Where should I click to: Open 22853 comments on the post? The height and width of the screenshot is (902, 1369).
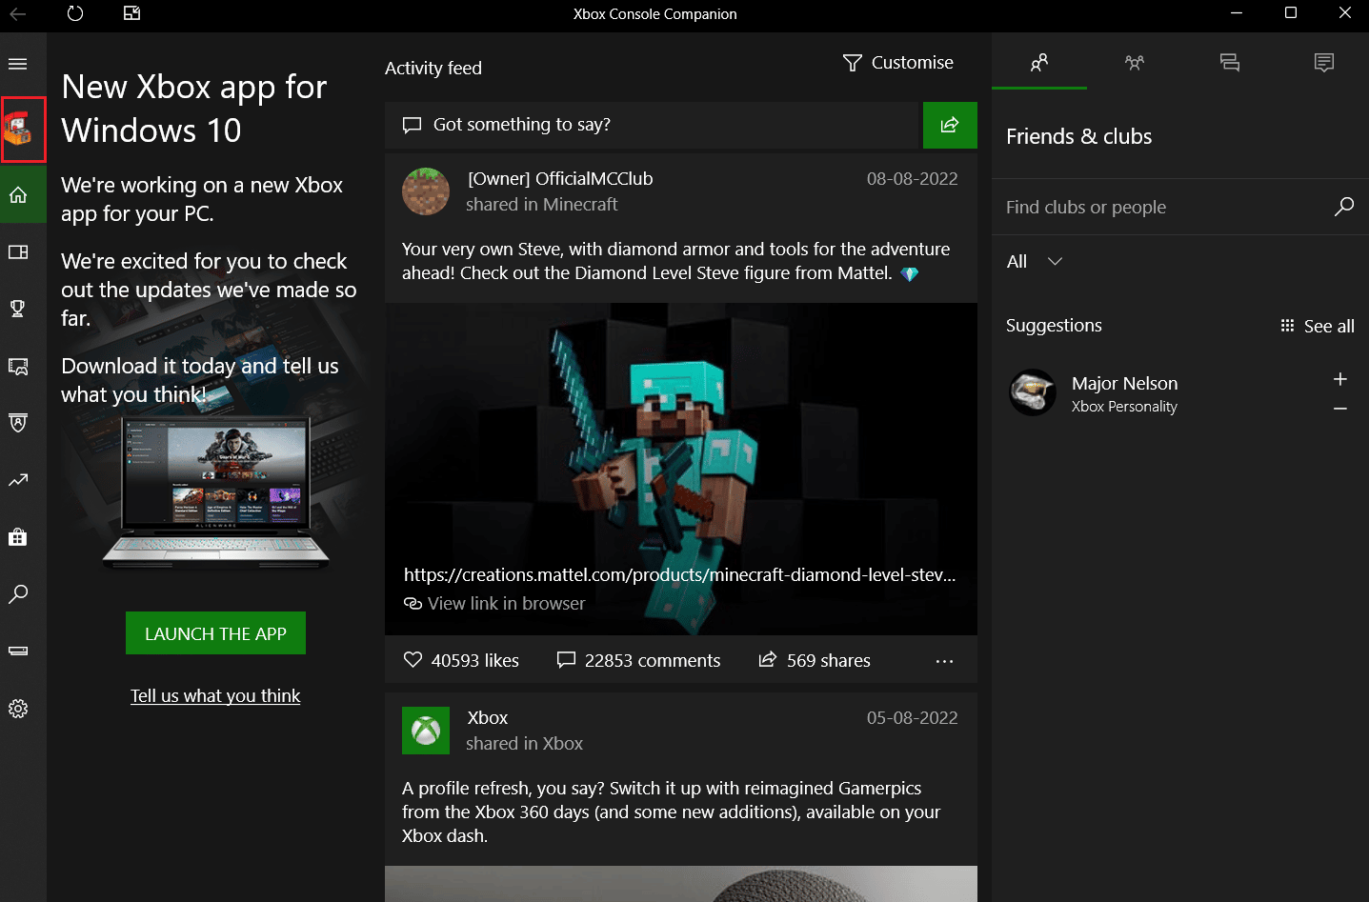point(638,660)
